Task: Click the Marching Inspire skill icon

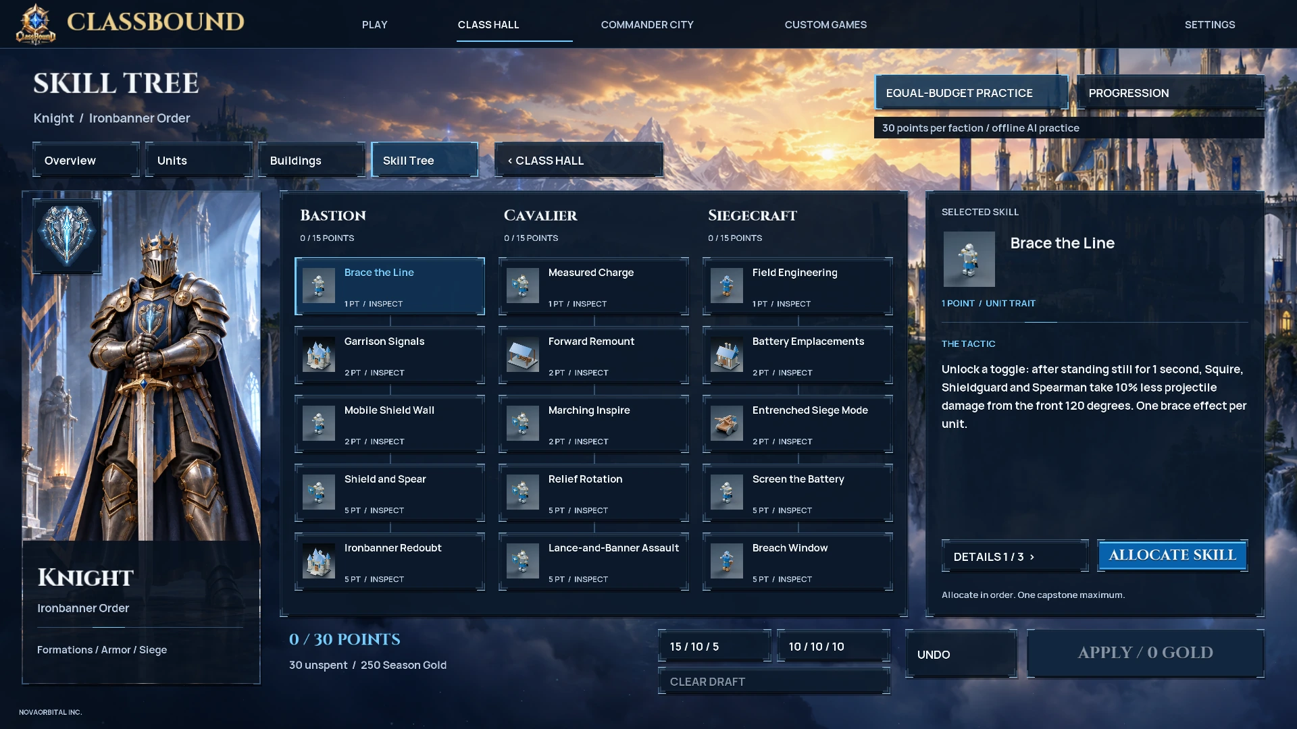Action: [x=523, y=423]
